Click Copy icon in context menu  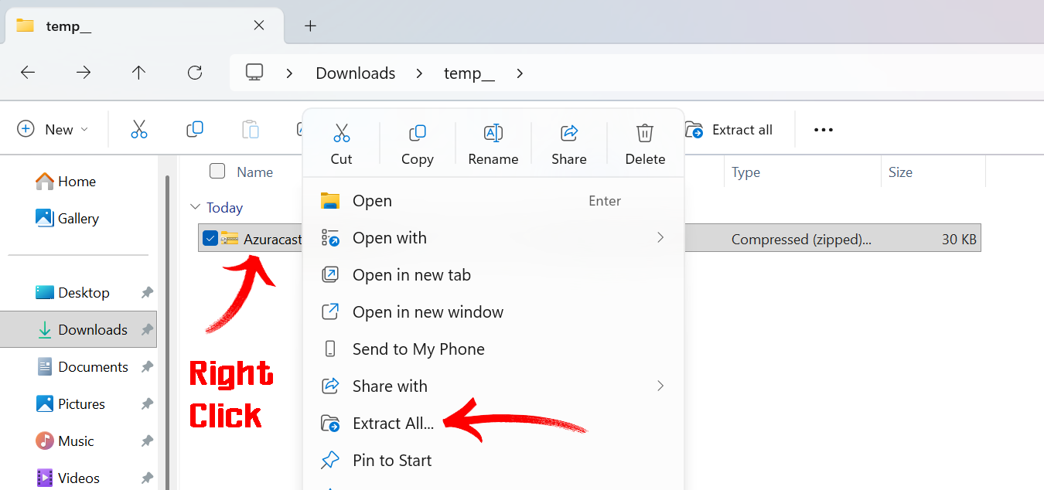(417, 134)
